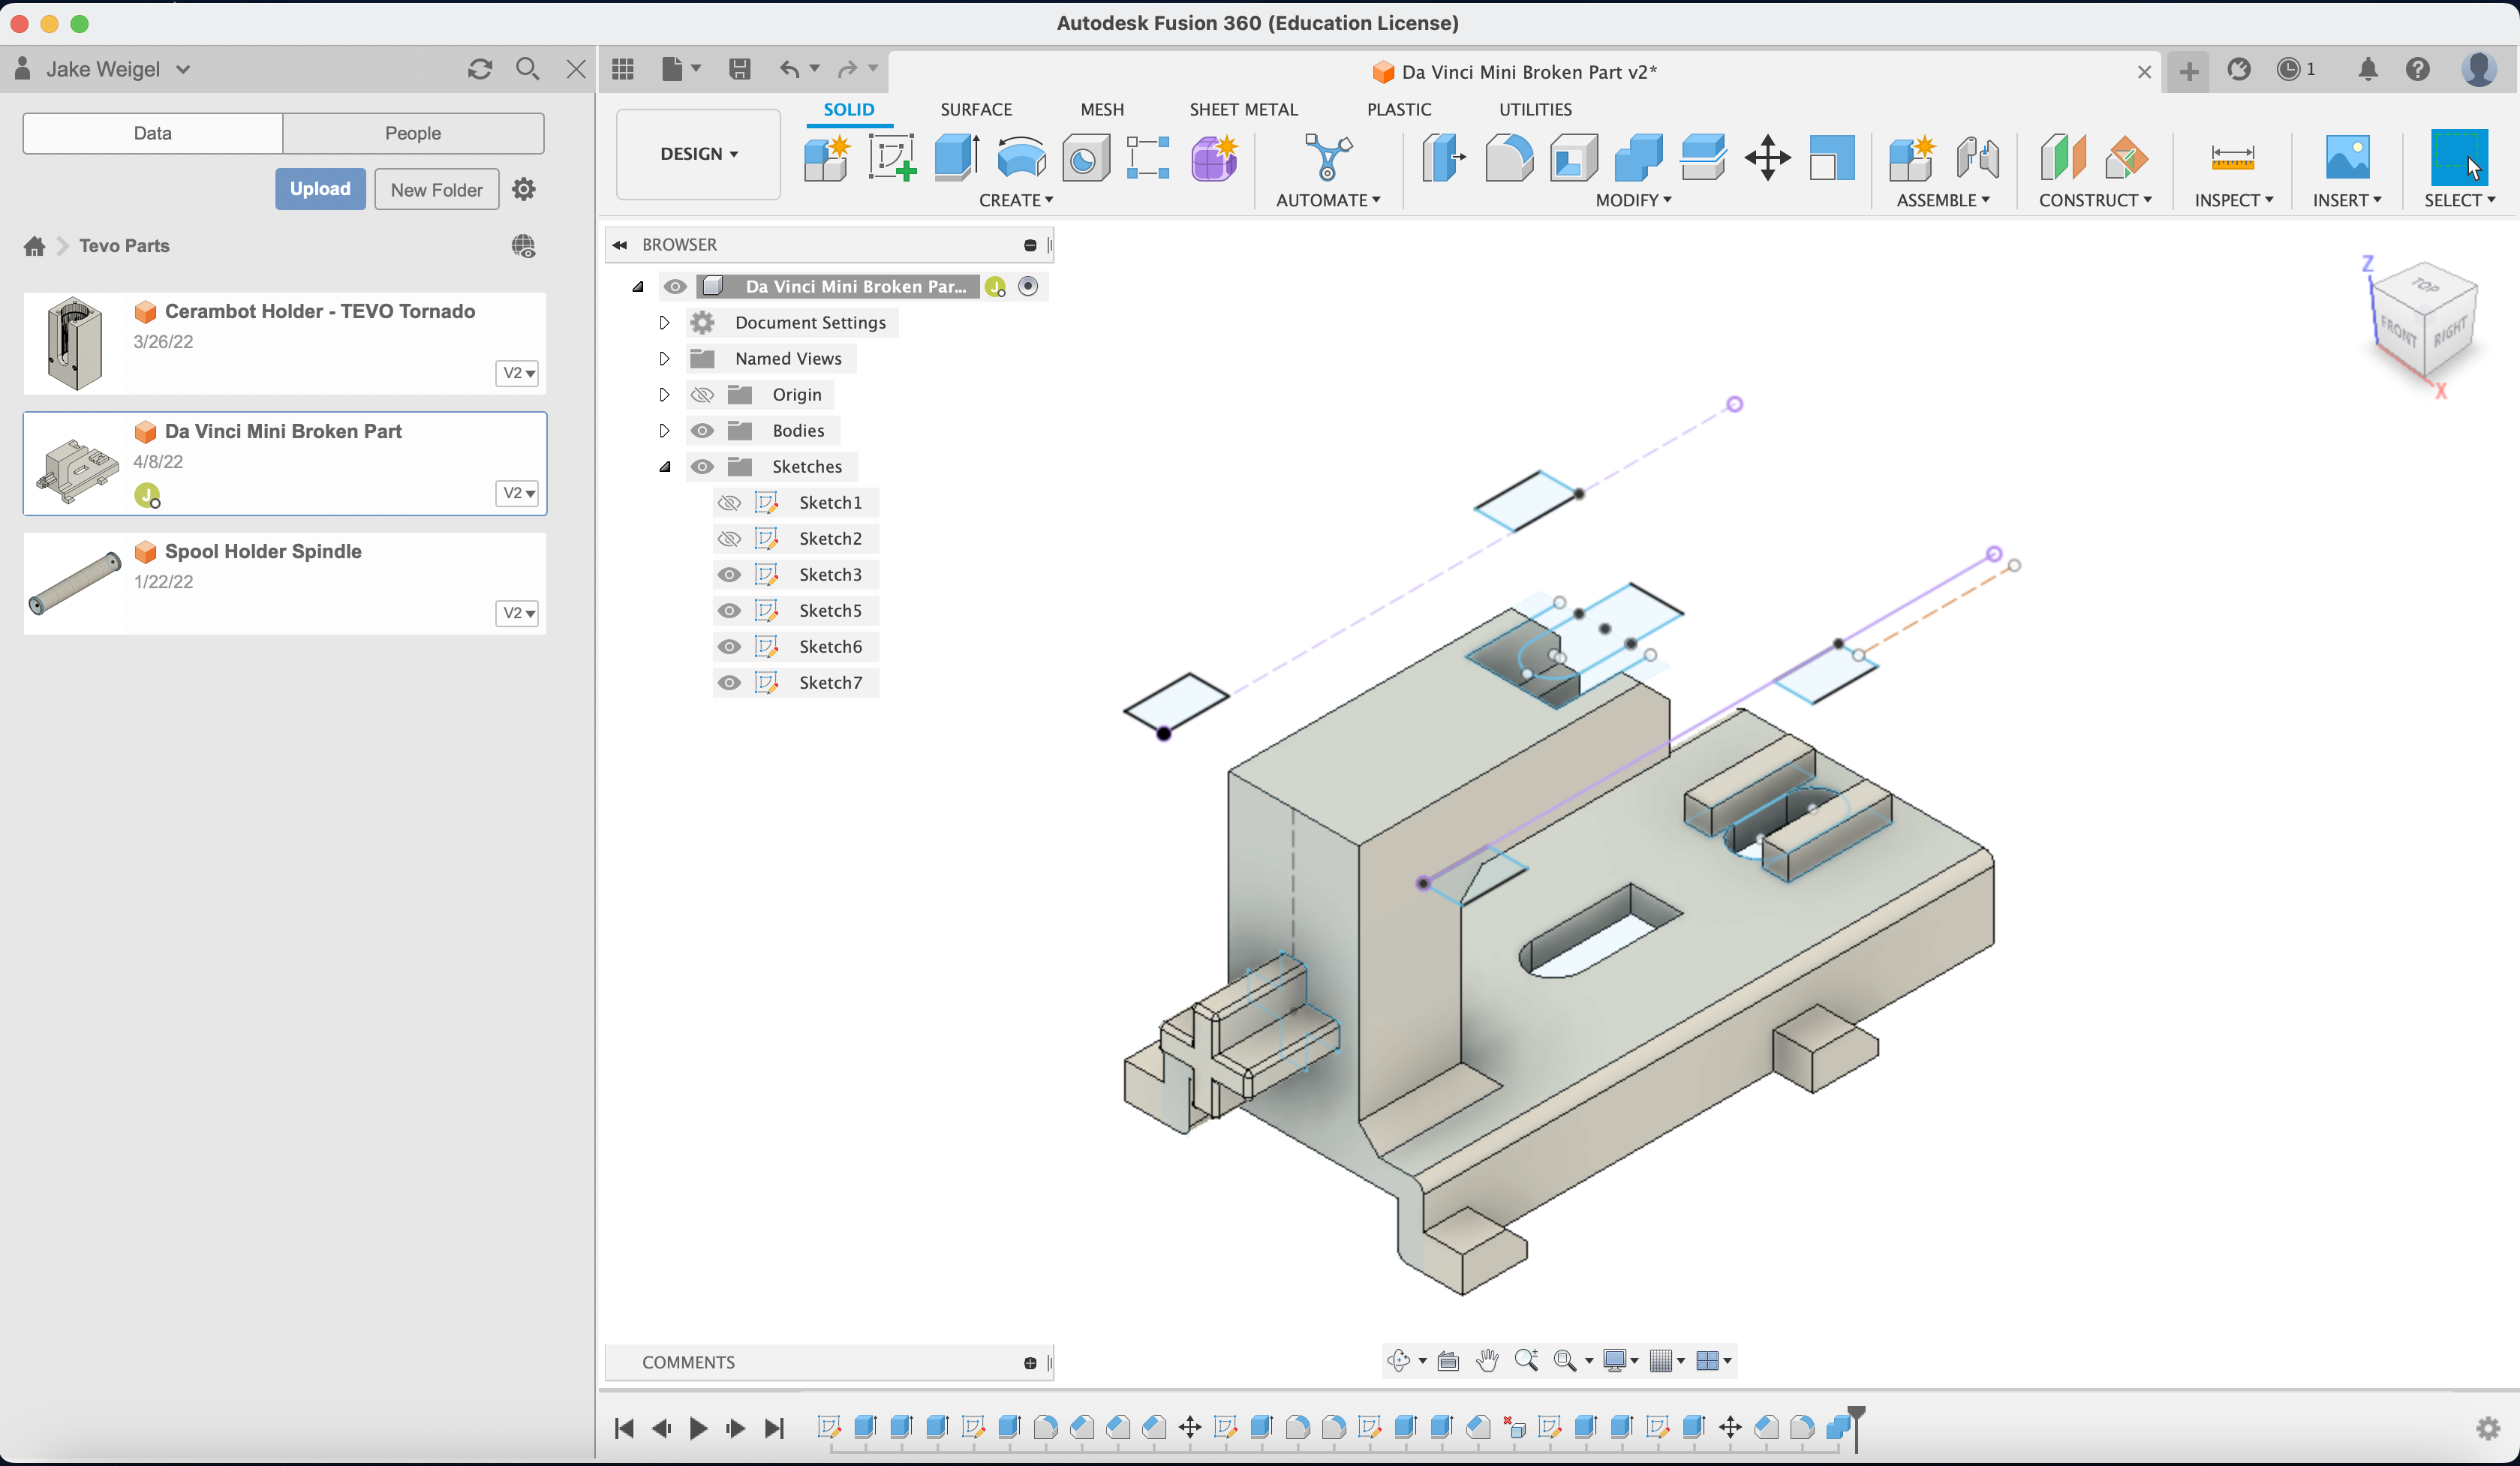Click the ViewCube TOP face
Viewport: 2520px width, 1466px height.
tap(2424, 286)
